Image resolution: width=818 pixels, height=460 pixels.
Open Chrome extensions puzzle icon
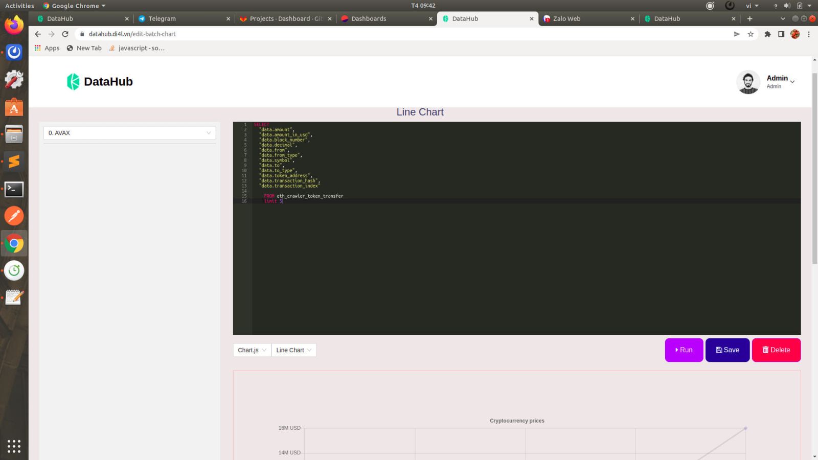pyautogui.click(x=767, y=34)
